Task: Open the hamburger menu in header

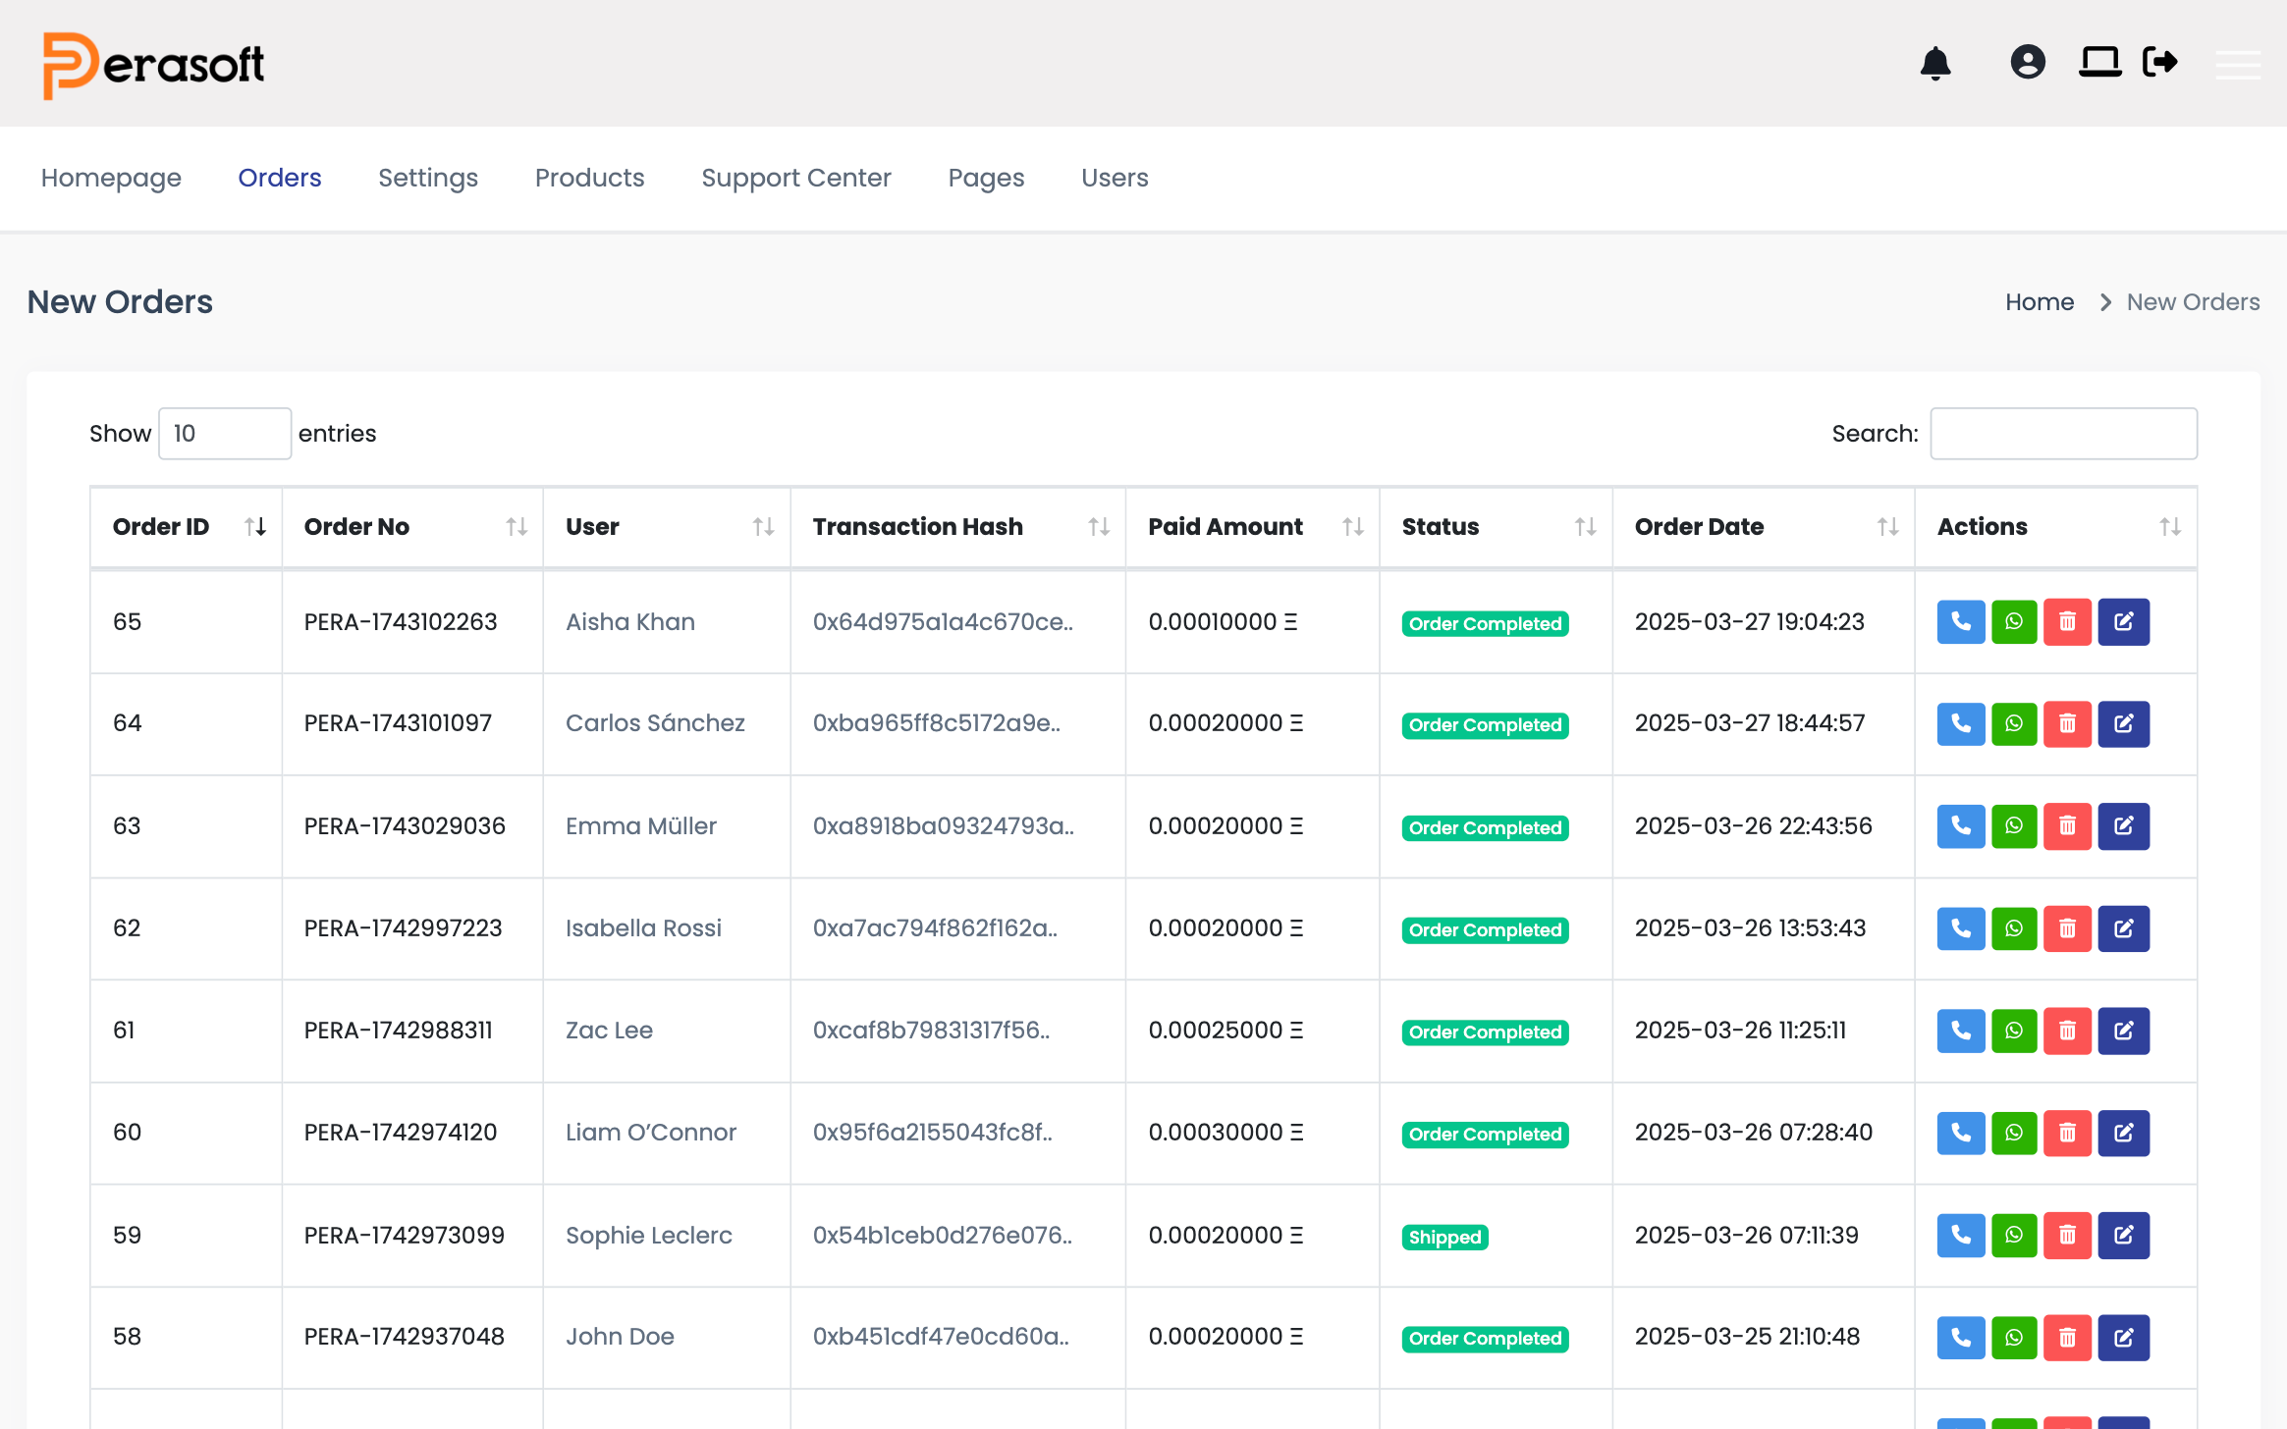Action: [x=2238, y=64]
